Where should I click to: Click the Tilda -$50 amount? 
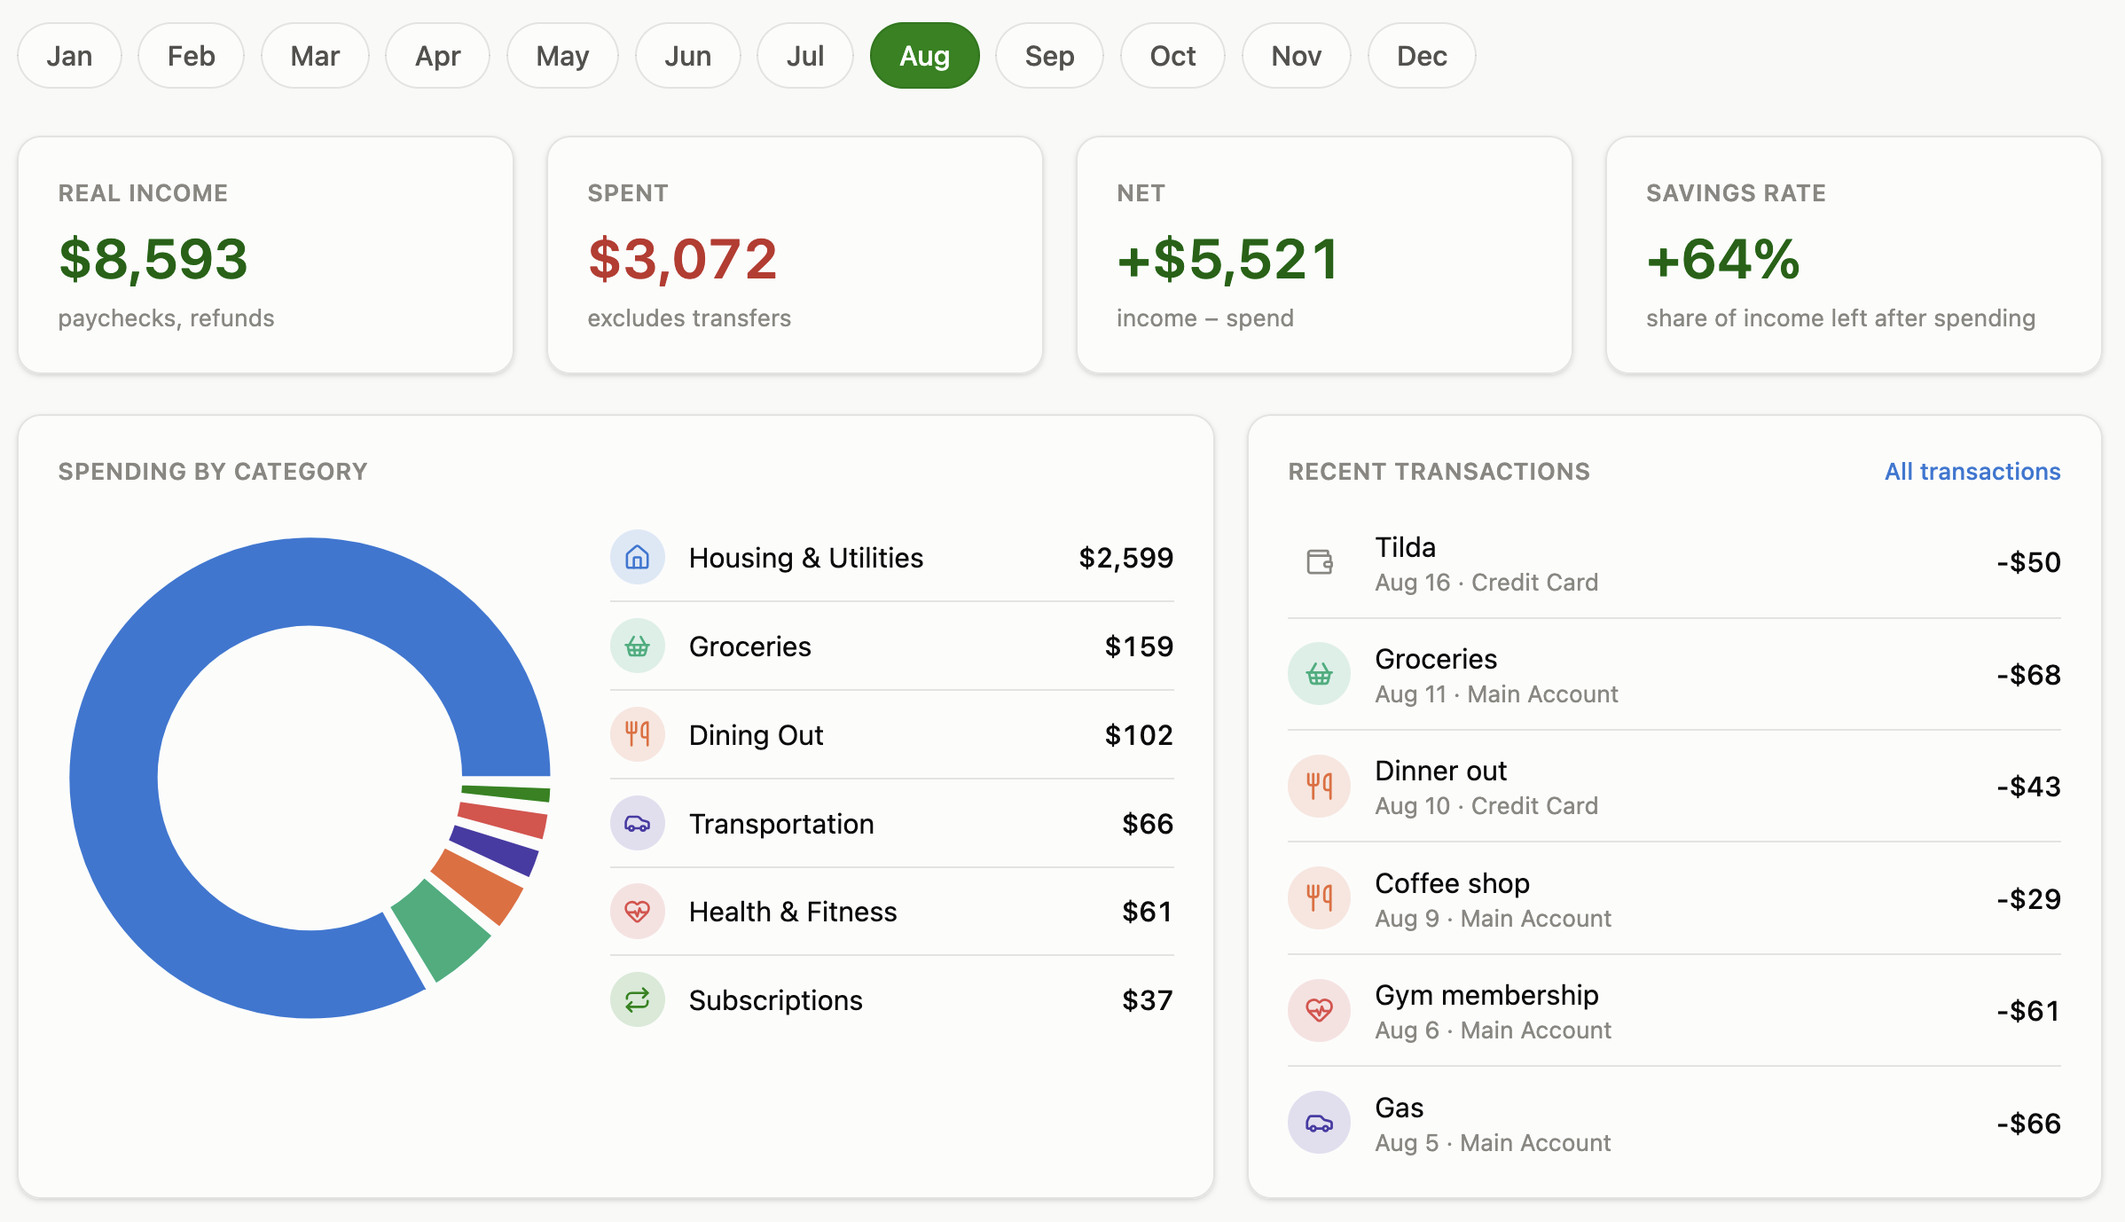click(x=2028, y=562)
